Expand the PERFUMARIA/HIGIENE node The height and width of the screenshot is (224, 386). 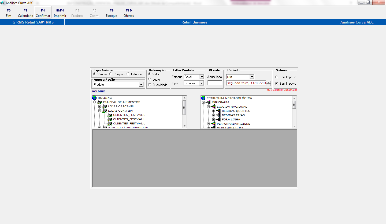208,124
